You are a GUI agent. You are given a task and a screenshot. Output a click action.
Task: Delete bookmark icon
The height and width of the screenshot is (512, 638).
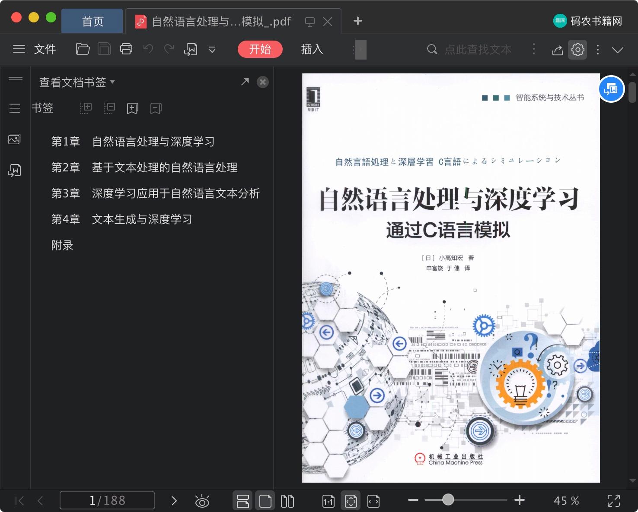point(156,108)
